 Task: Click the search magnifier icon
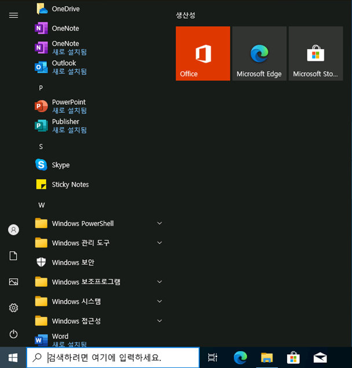tap(37, 358)
